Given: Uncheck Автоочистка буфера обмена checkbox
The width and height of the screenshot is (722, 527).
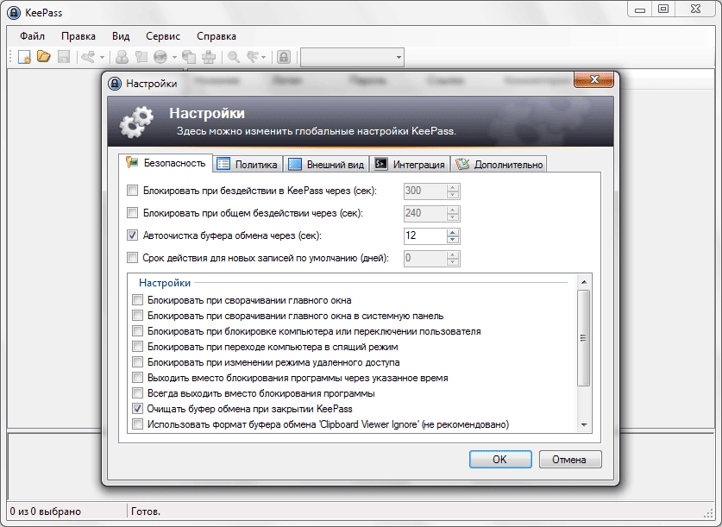Looking at the screenshot, I should [x=132, y=235].
